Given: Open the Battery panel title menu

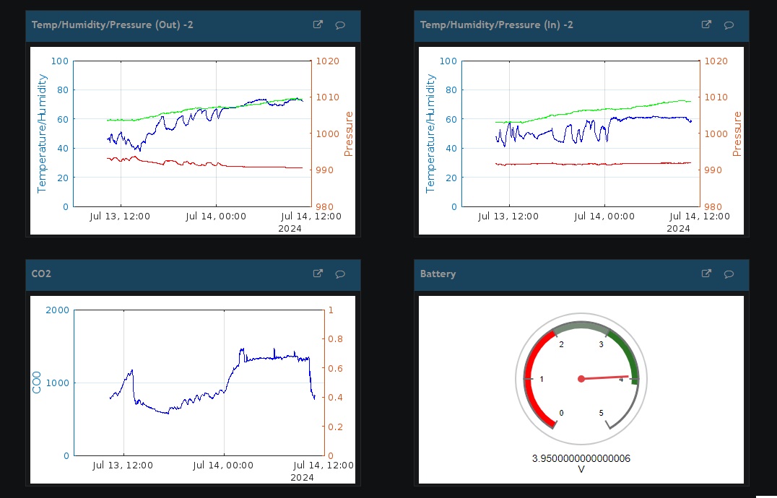Looking at the screenshot, I should (x=436, y=274).
